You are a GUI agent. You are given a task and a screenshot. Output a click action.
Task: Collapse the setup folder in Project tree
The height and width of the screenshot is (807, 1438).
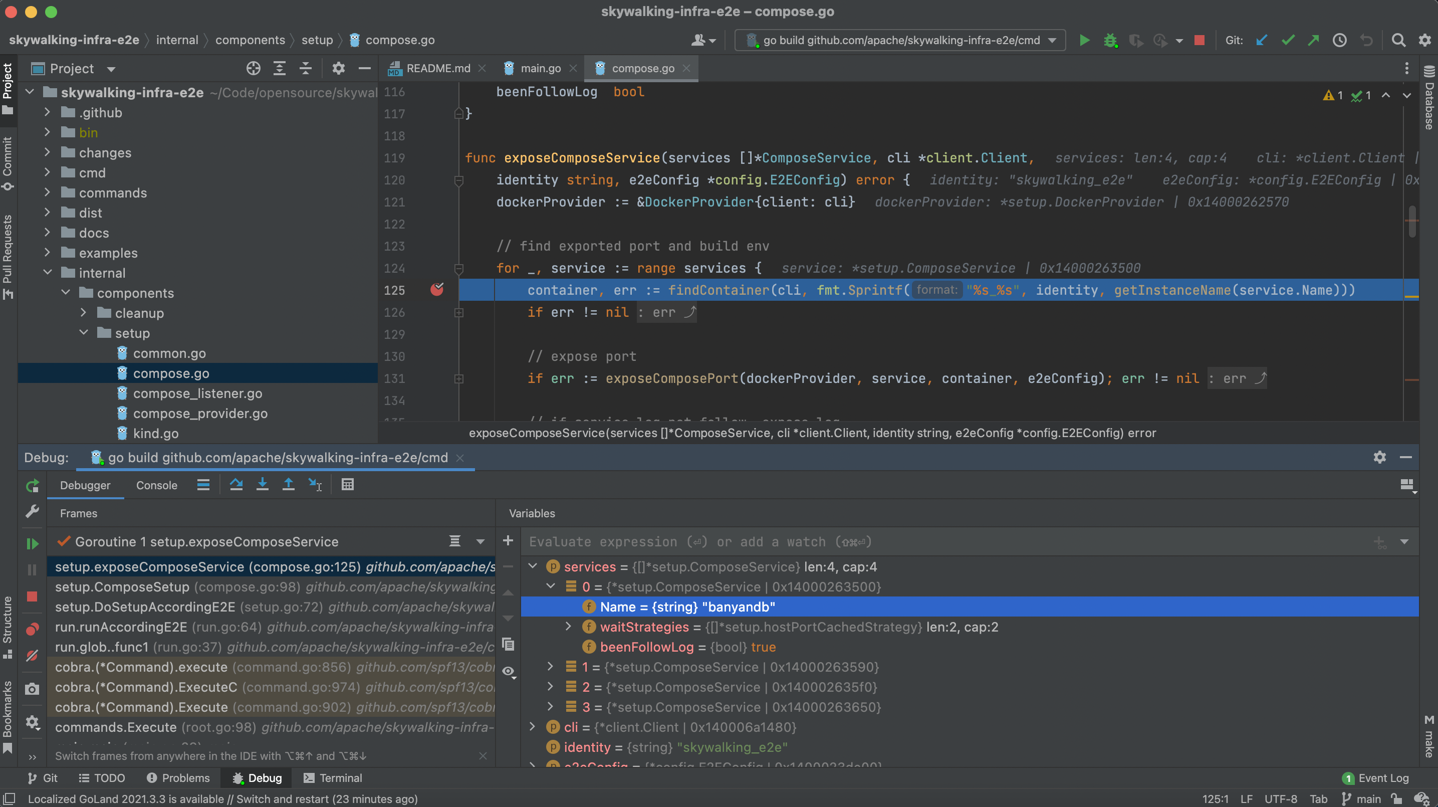click(x=84, y=333)
